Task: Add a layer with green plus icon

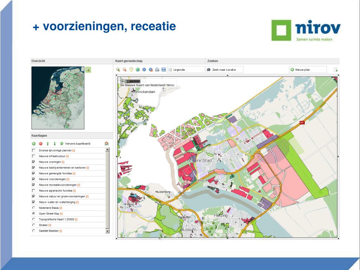Action: coord(34,144)
